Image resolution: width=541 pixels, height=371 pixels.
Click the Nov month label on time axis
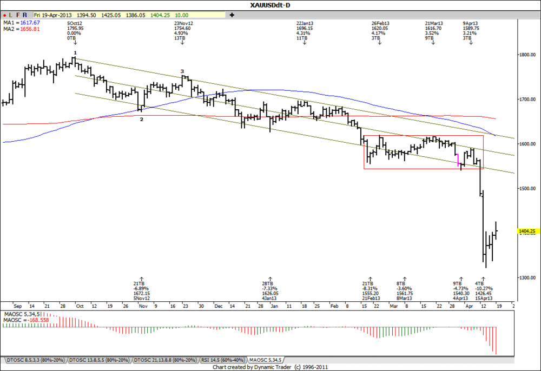pyautogui.click(x=143, y=306)
